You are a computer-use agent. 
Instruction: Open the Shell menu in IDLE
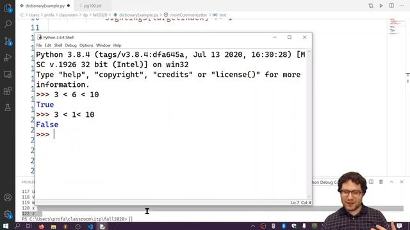[x=58, y=45]
